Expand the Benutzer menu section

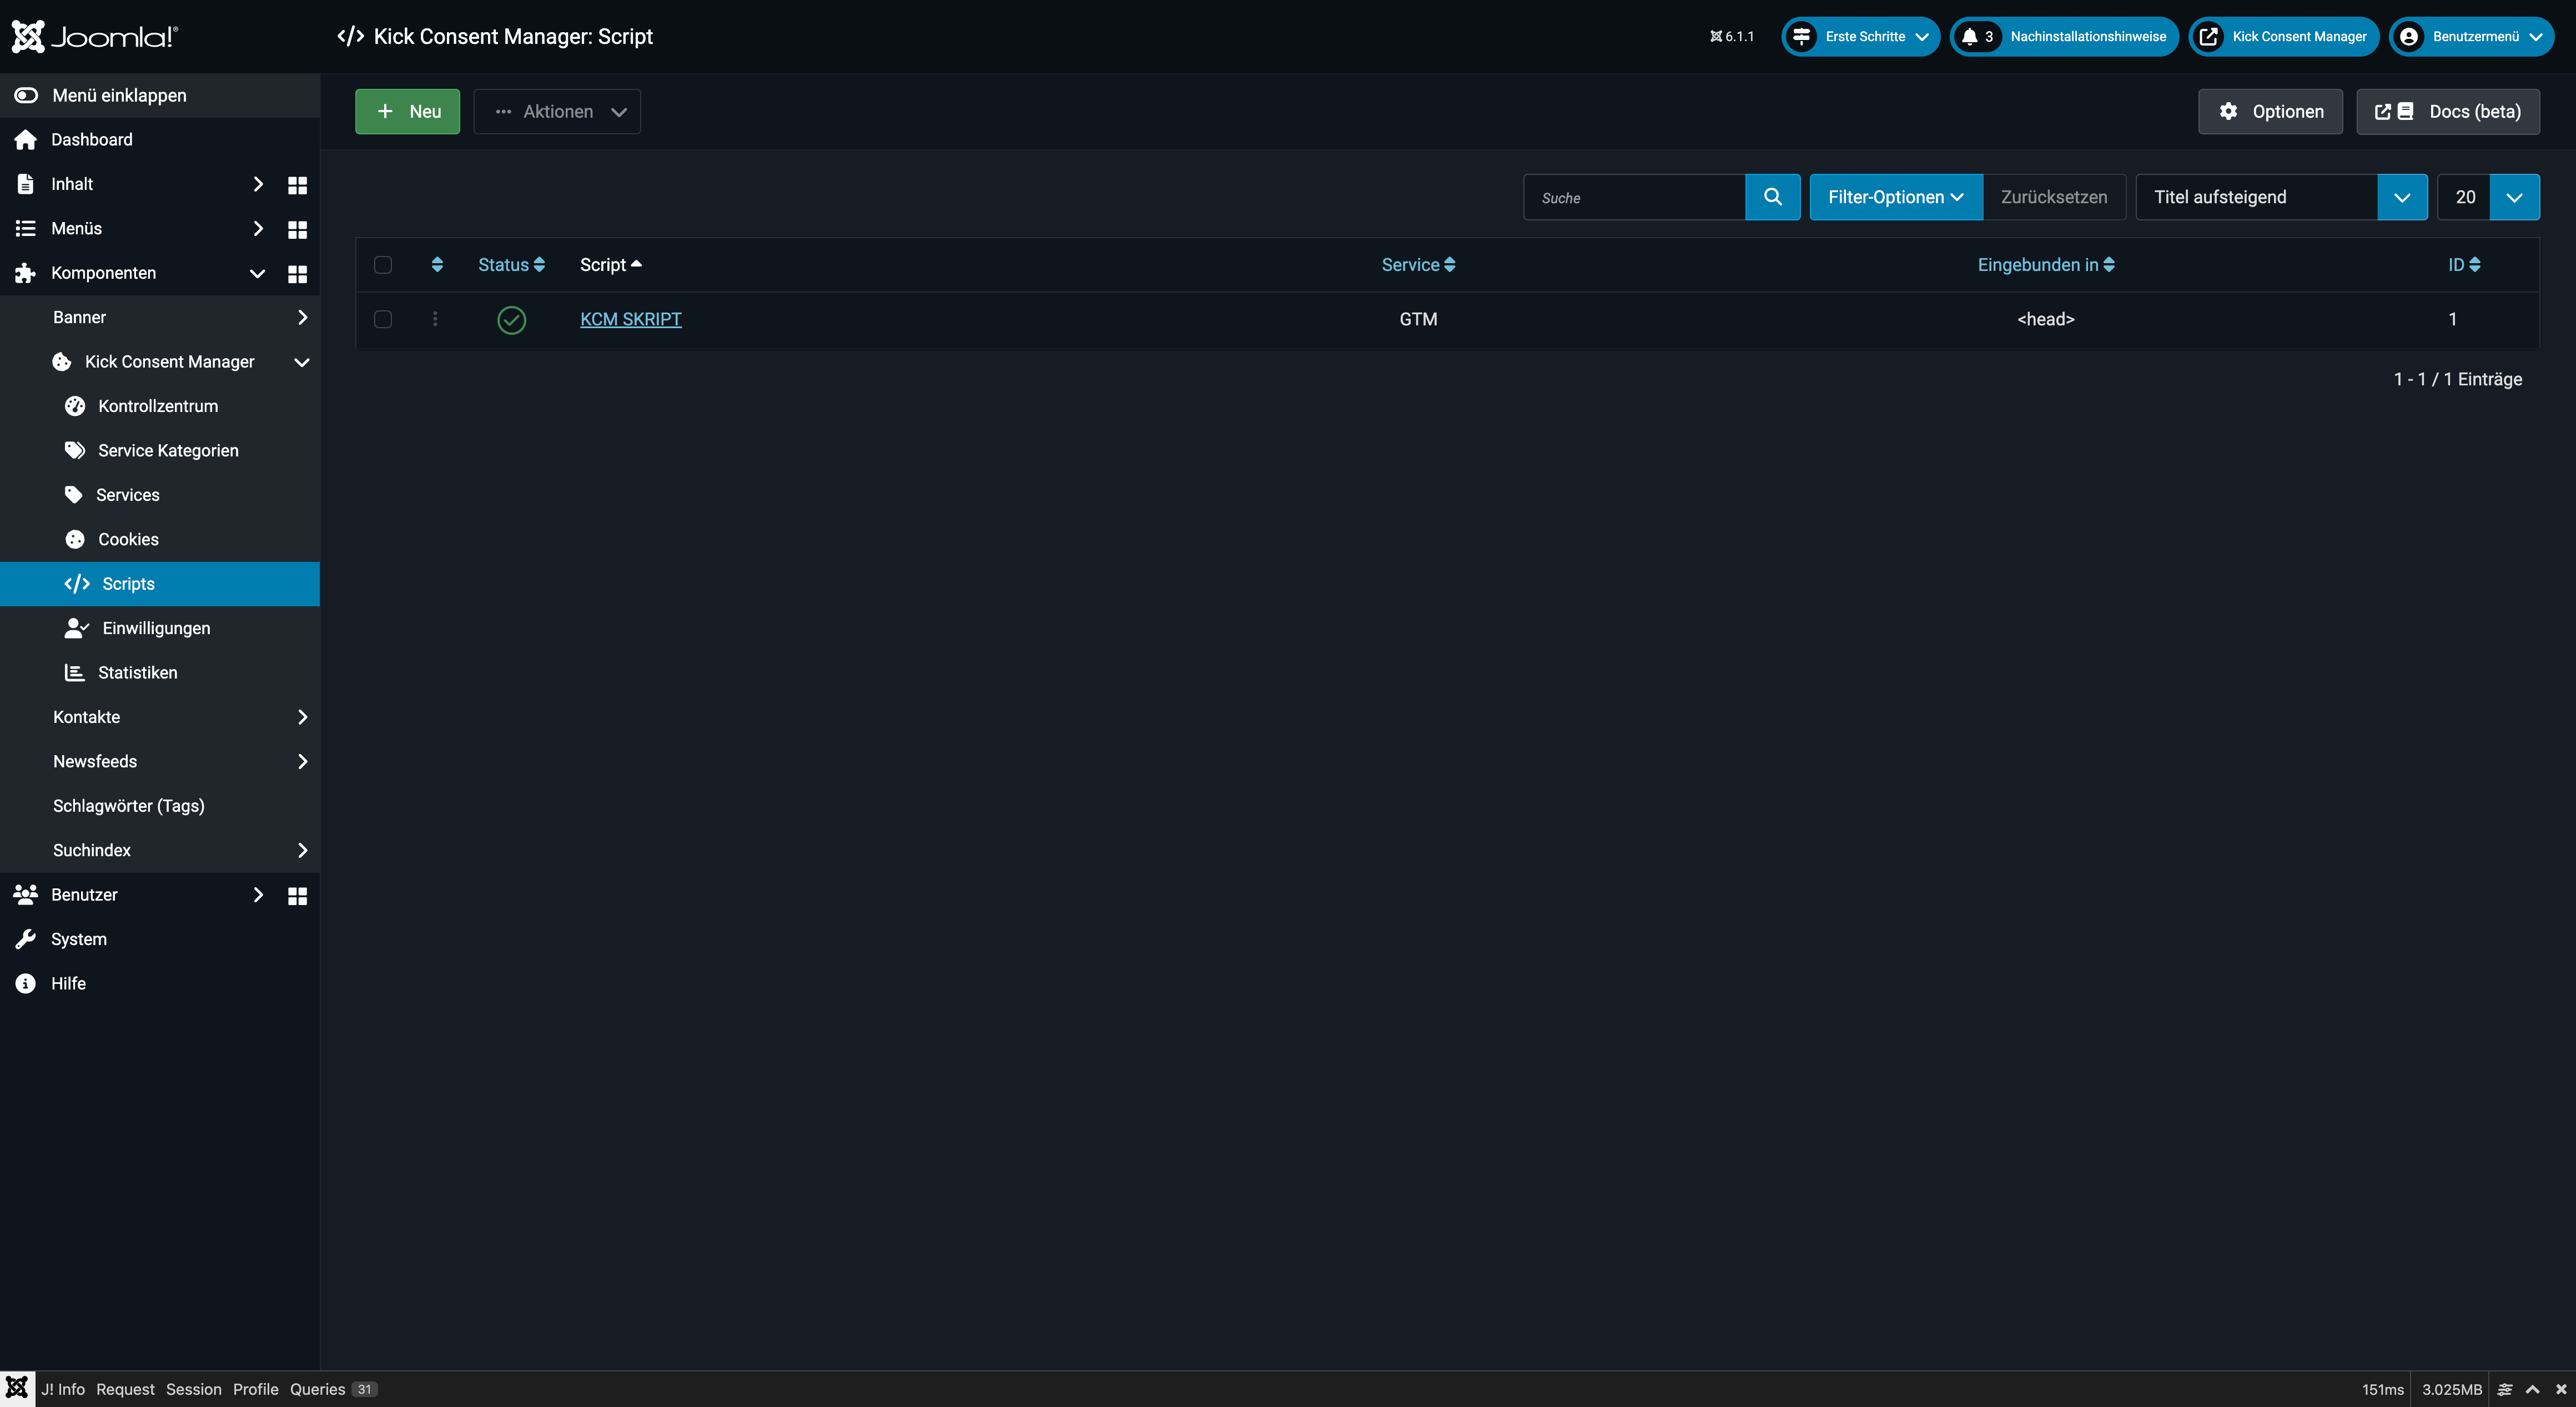(x=258, y=895)
